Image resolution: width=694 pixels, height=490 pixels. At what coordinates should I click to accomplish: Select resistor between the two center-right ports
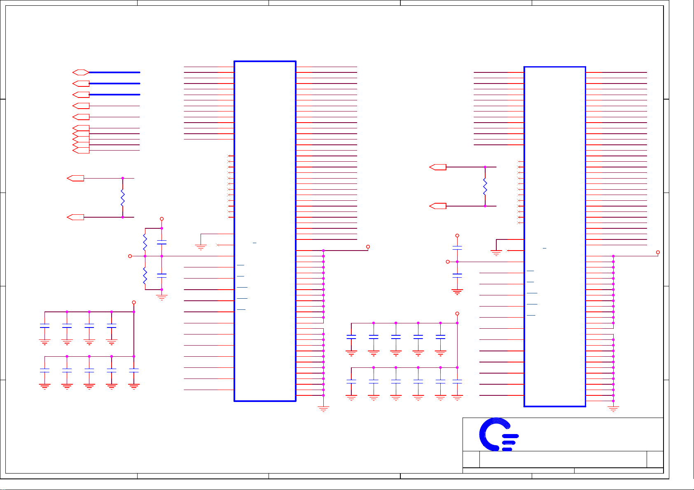tap(485, 187)
